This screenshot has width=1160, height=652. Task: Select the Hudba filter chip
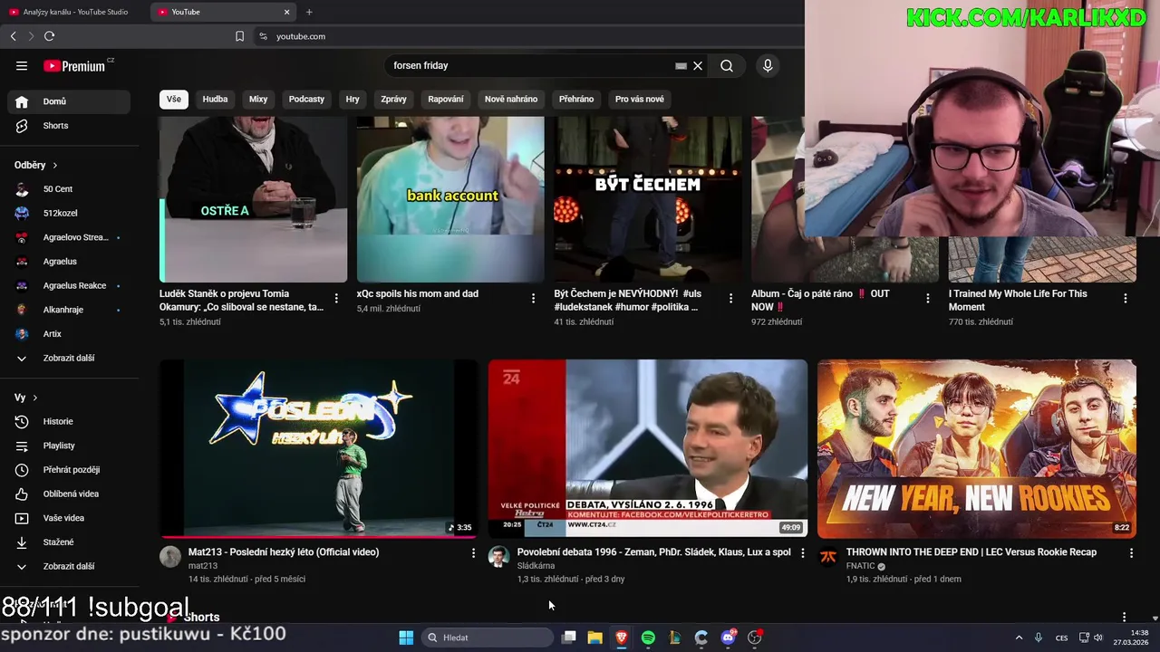(215, 99)
